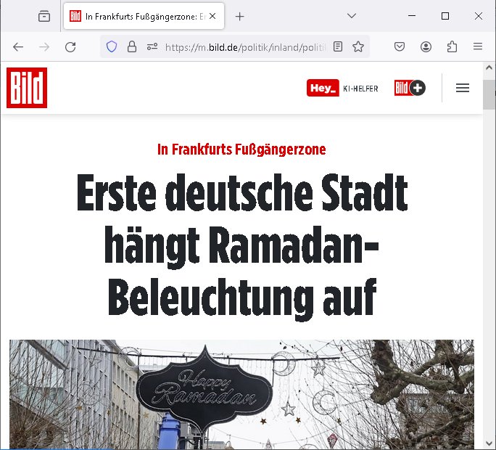Open Firefox View recent browsing icon
496x450 pixels.
click(44, 16)
